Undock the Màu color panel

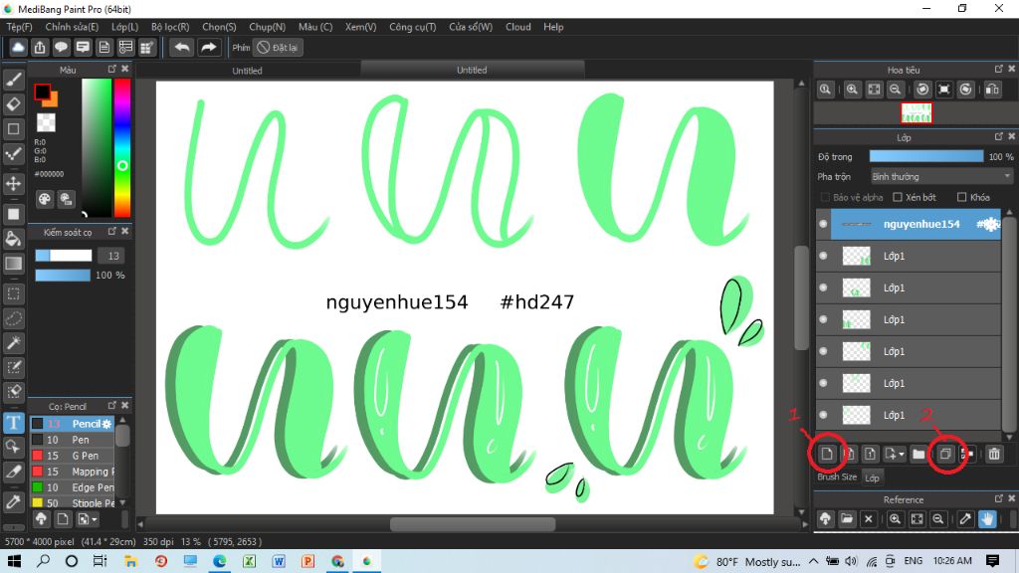111,69
